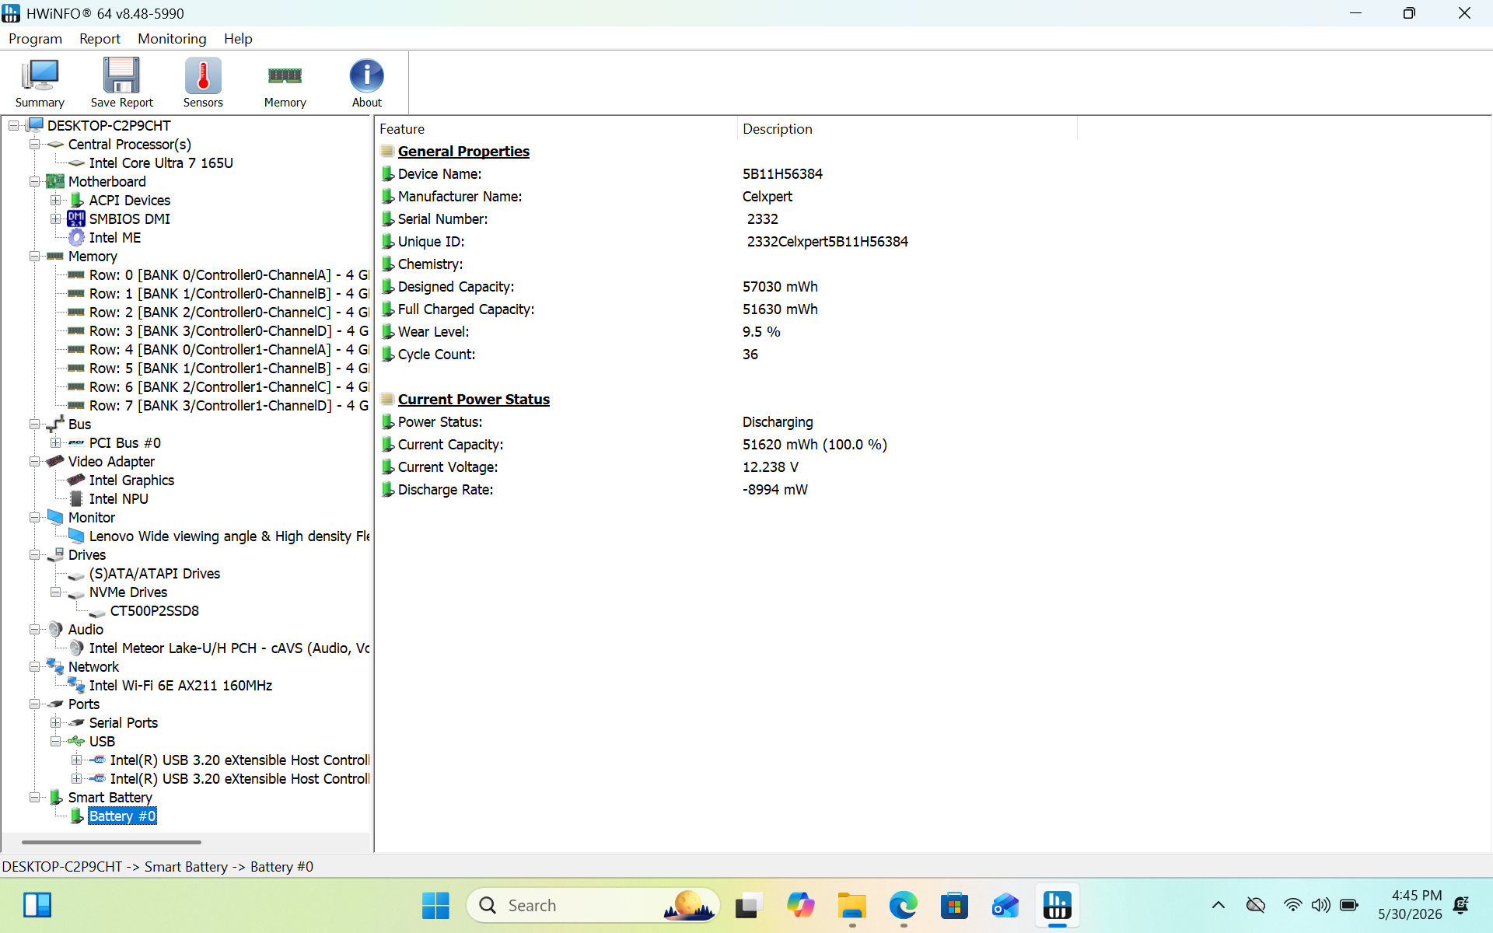Select Intel Core Ultra 7 165U

(161, 163)
